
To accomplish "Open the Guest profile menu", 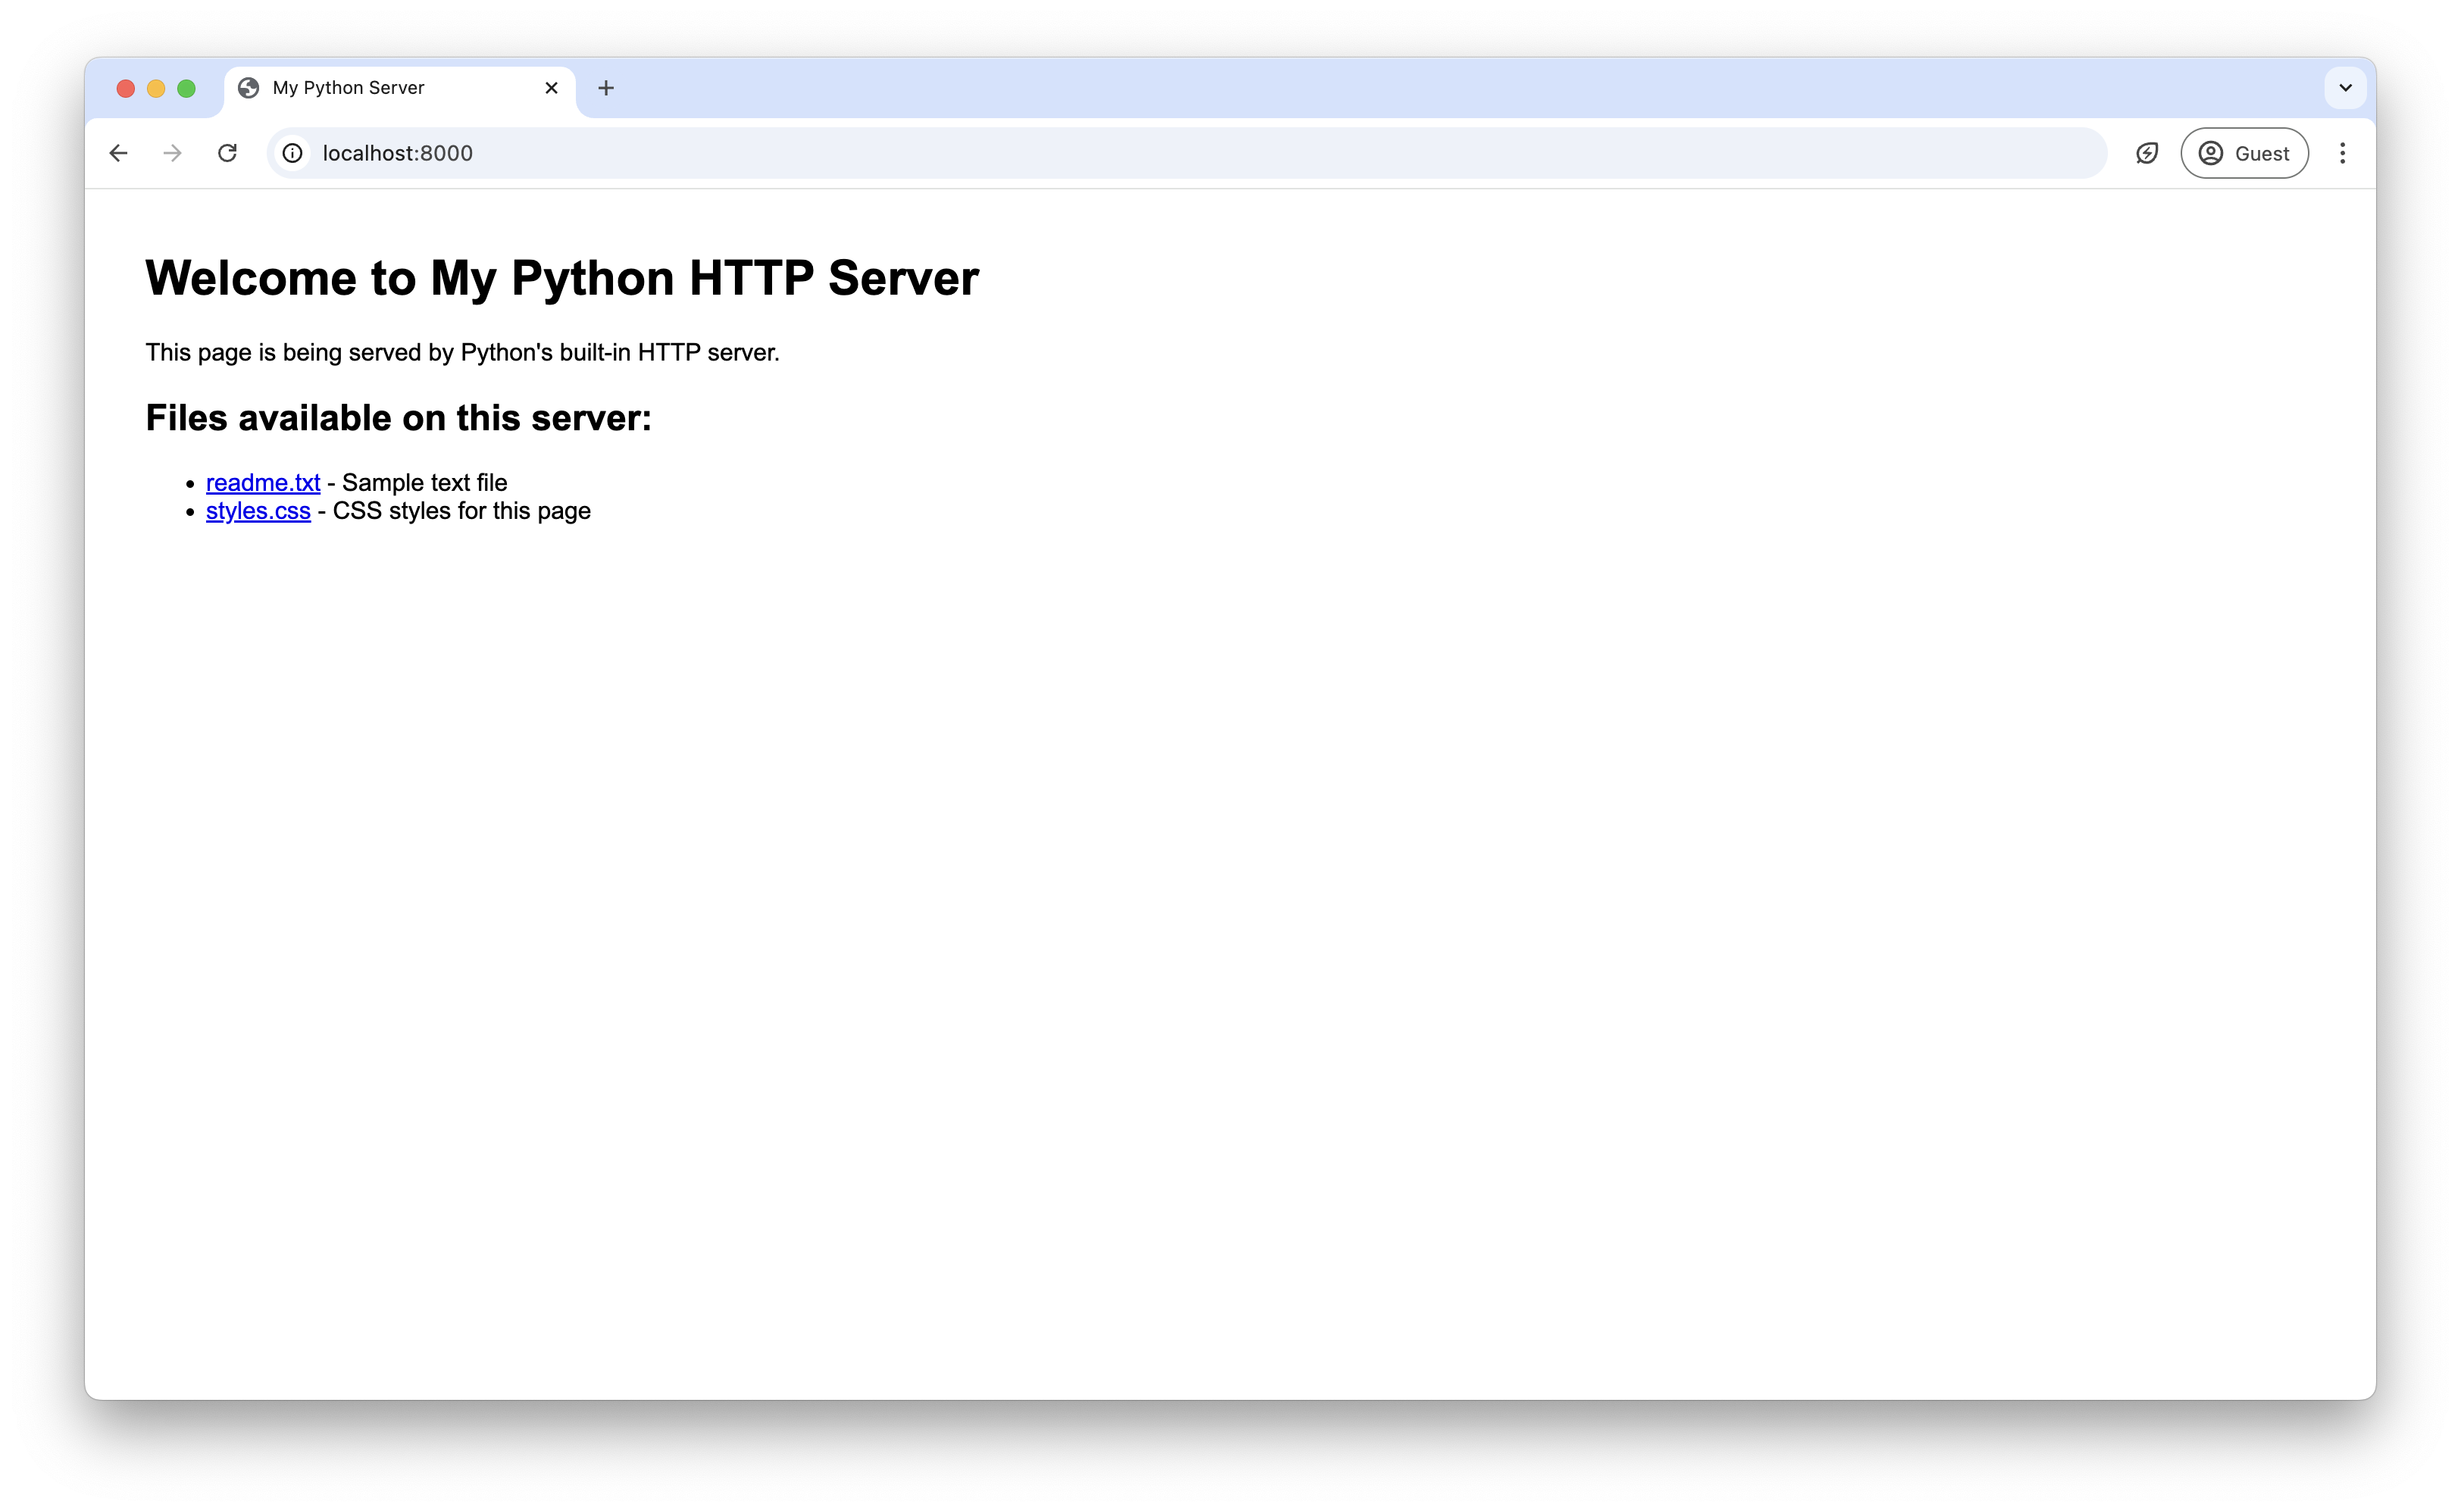I will (2244, 153).
